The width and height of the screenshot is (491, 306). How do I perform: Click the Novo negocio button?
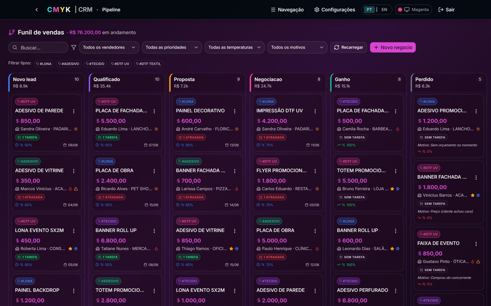click(x=393, y=47)
